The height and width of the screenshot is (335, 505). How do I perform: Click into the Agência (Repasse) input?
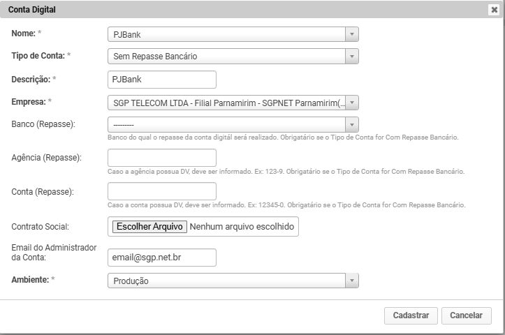click(x=162, y=158)
